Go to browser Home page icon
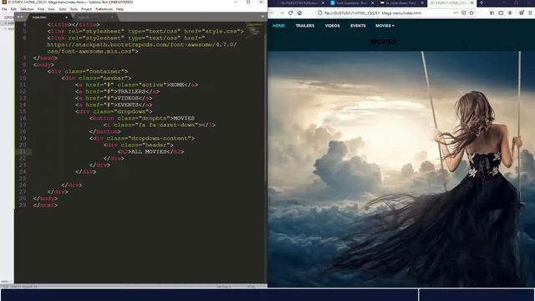535x301 pixels. pyautogui.click(x=299, y=13)
